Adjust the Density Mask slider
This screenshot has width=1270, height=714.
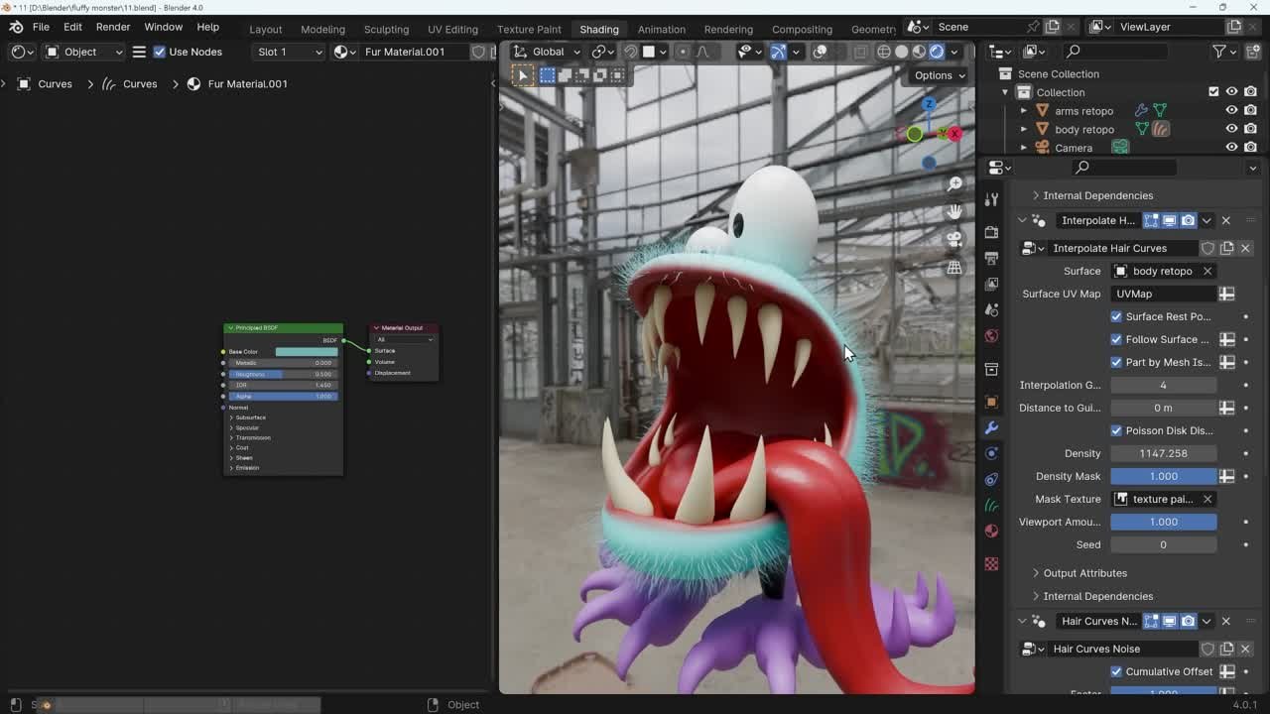click(1163, 476)
